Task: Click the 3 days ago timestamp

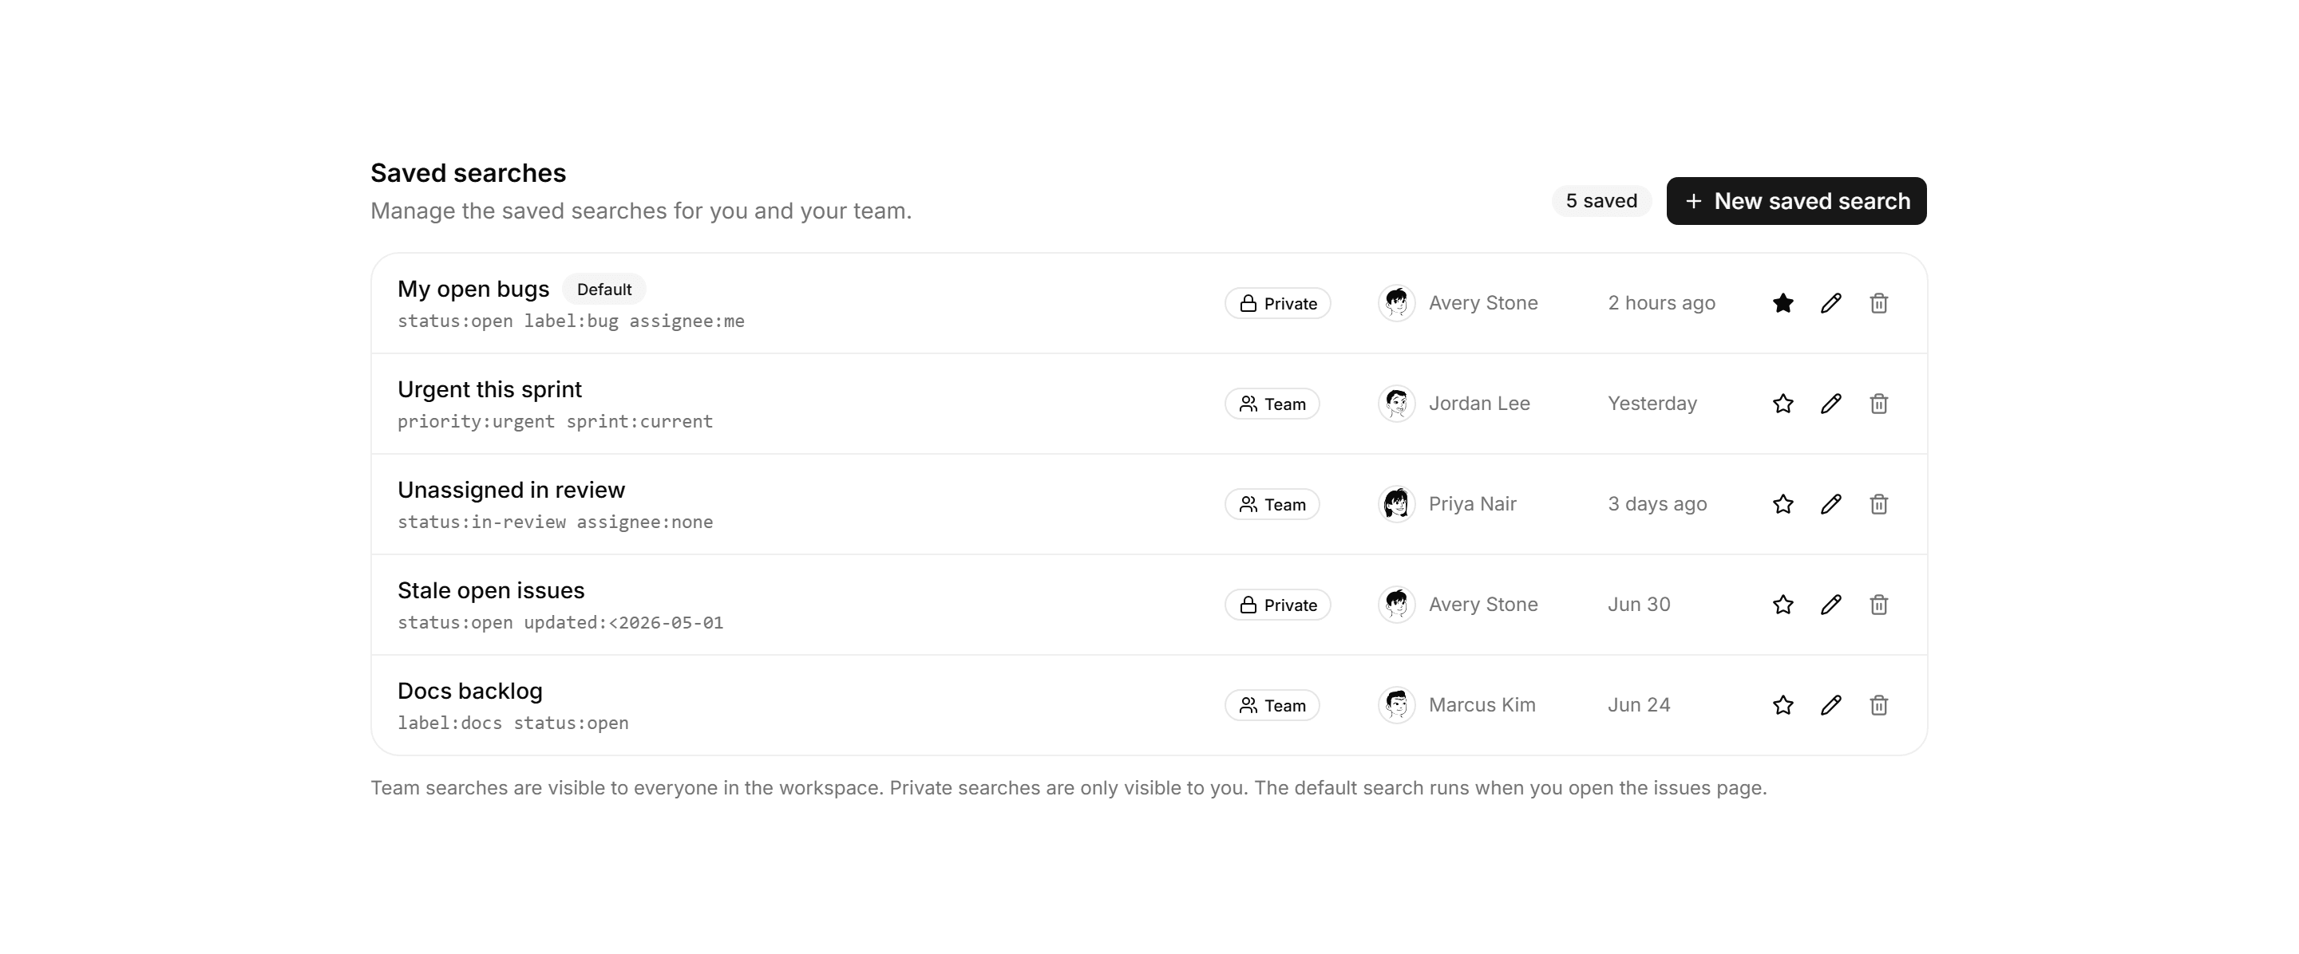Action: (1657, 505)
